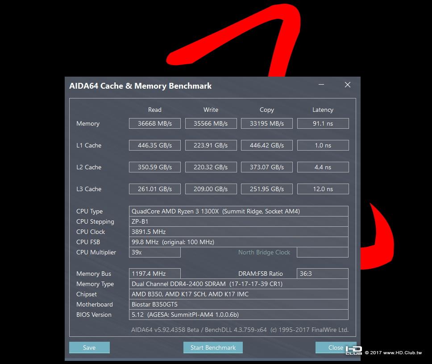Select the DRAM:FSB Ratio field
The height and width of the screenshot is (364, 432).
pos(323,274)
